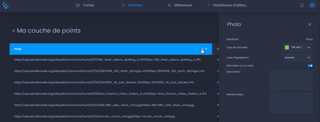Click the edit pencil icon in the Photo column header

[x=202, y=49]
